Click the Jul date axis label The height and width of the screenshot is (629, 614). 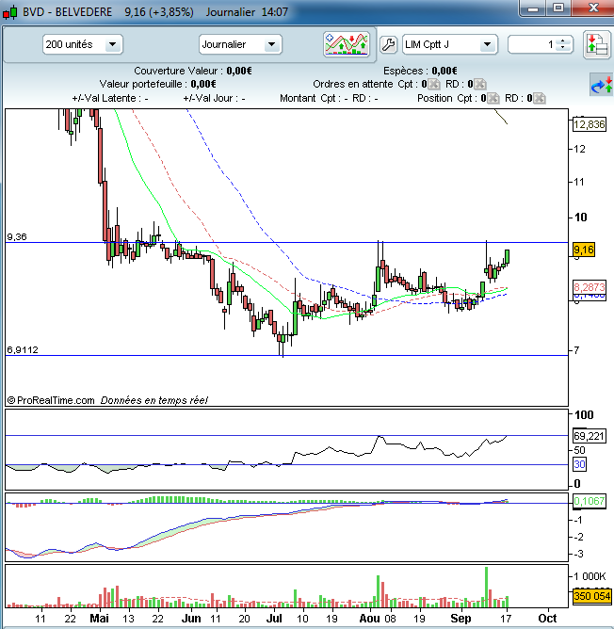tap(274, 618)
